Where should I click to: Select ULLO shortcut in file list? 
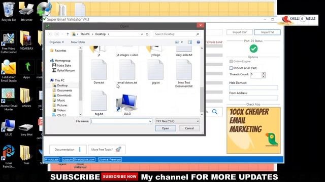click(127, 105)
